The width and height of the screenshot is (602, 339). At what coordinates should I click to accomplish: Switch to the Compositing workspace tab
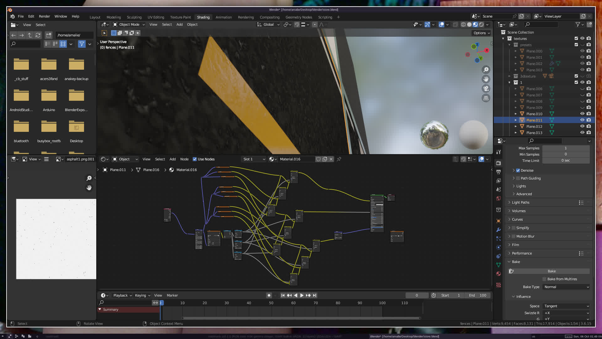click(269, 17)
